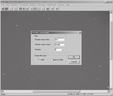Click the round dot toolbar icon
The width and height of the screenshot is (113, 96).
coord(57,9)
